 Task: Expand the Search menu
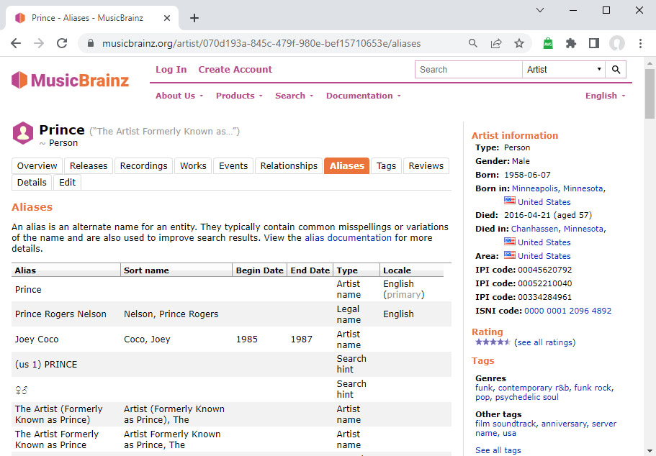point(294,96)
